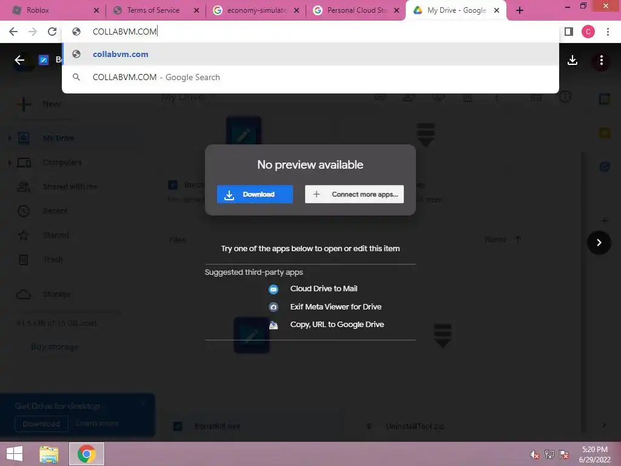Image resolution: width=621 pixels, height=466 pixels.
Task: Click the search magnifier in suggestion row
Action: coord(76,77)
